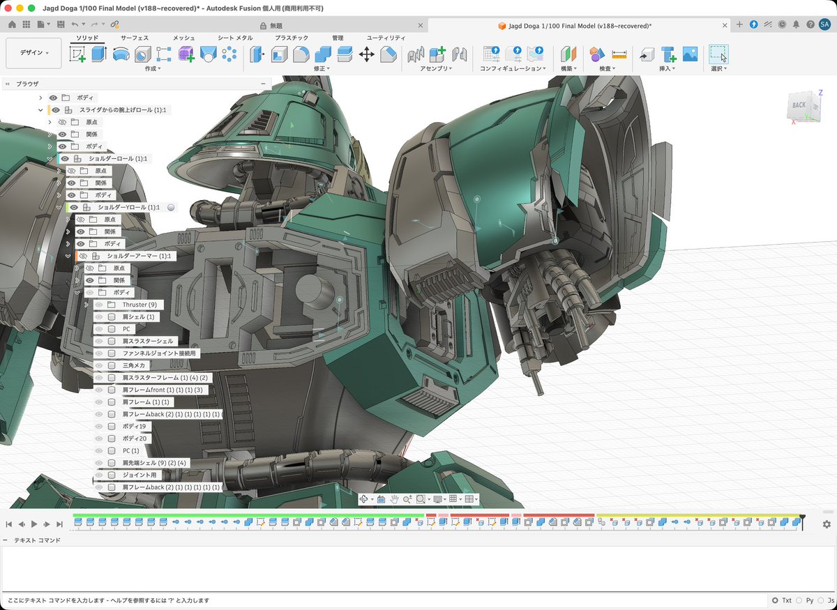Jump to the timeline beginning
The image size is (837, 610).
tap(9, 524)
